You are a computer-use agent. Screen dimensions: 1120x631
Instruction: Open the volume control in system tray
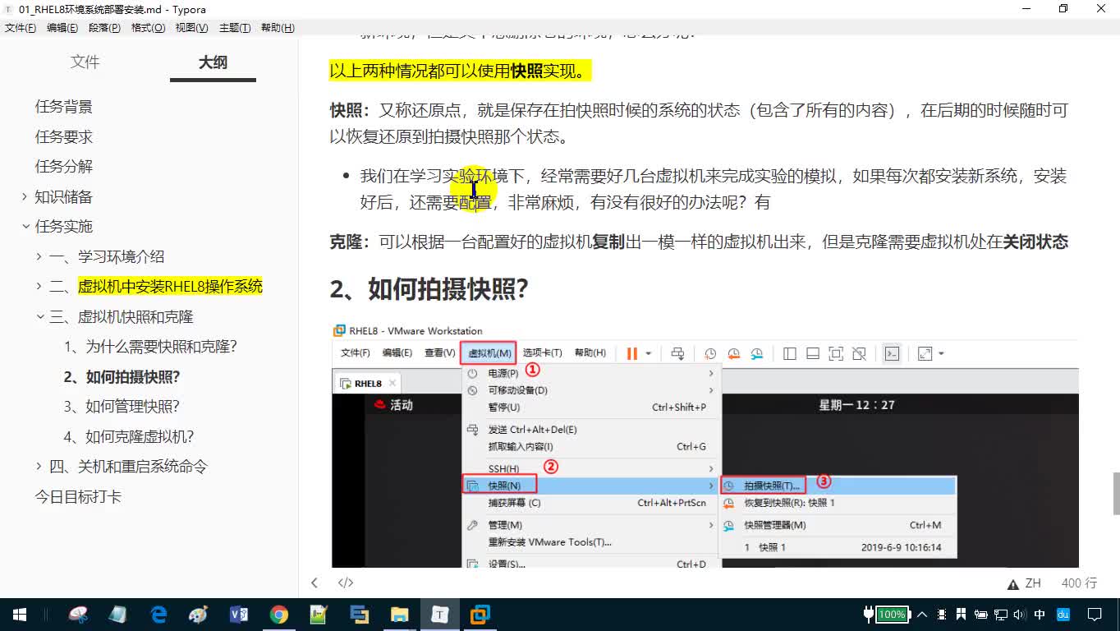click(1020, 615)
